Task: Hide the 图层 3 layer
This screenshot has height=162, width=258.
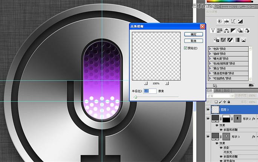Action: pos(208,110)
